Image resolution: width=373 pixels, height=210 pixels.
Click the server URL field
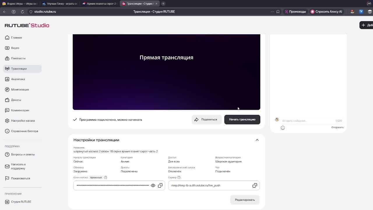[x=214, y=185]
